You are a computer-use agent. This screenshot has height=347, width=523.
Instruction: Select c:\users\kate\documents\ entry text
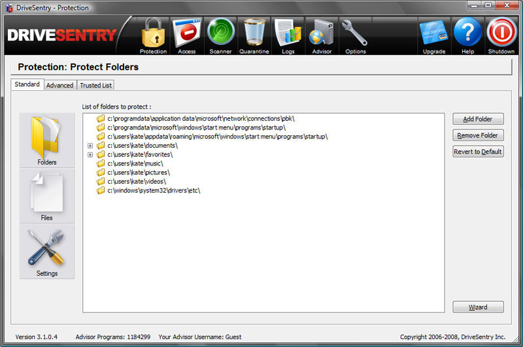143,146
